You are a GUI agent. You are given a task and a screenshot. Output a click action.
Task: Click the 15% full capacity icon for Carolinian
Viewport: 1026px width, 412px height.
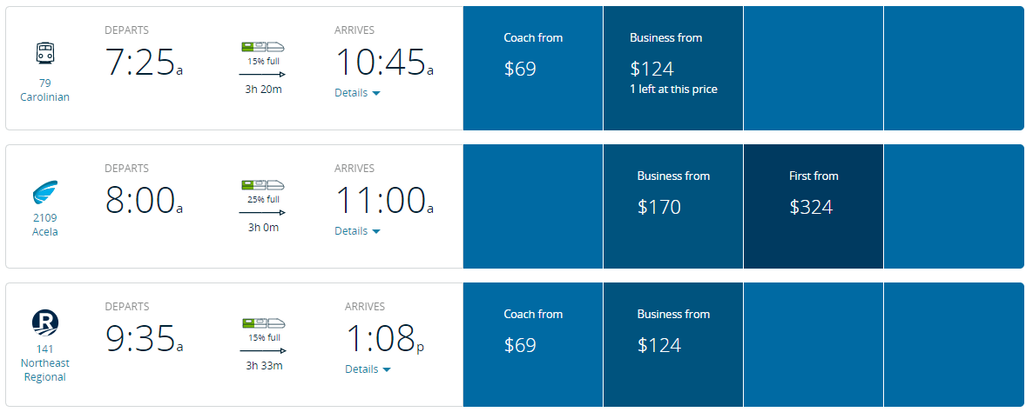262,47
